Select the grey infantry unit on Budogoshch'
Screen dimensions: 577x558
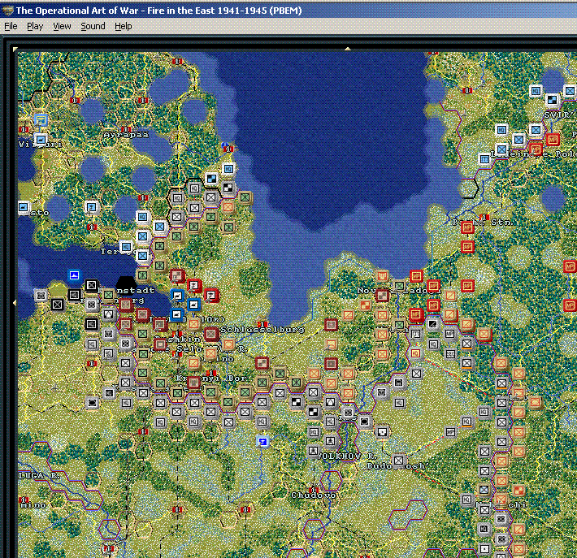click(398, 461)
